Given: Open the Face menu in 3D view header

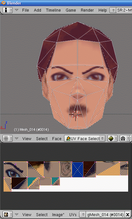Looking at the screenshot, I should point(57,138).
